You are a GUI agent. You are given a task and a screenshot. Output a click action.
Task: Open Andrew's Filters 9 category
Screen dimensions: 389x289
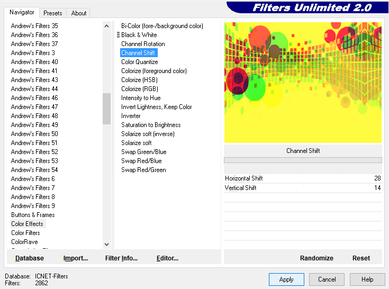point(33,206)
